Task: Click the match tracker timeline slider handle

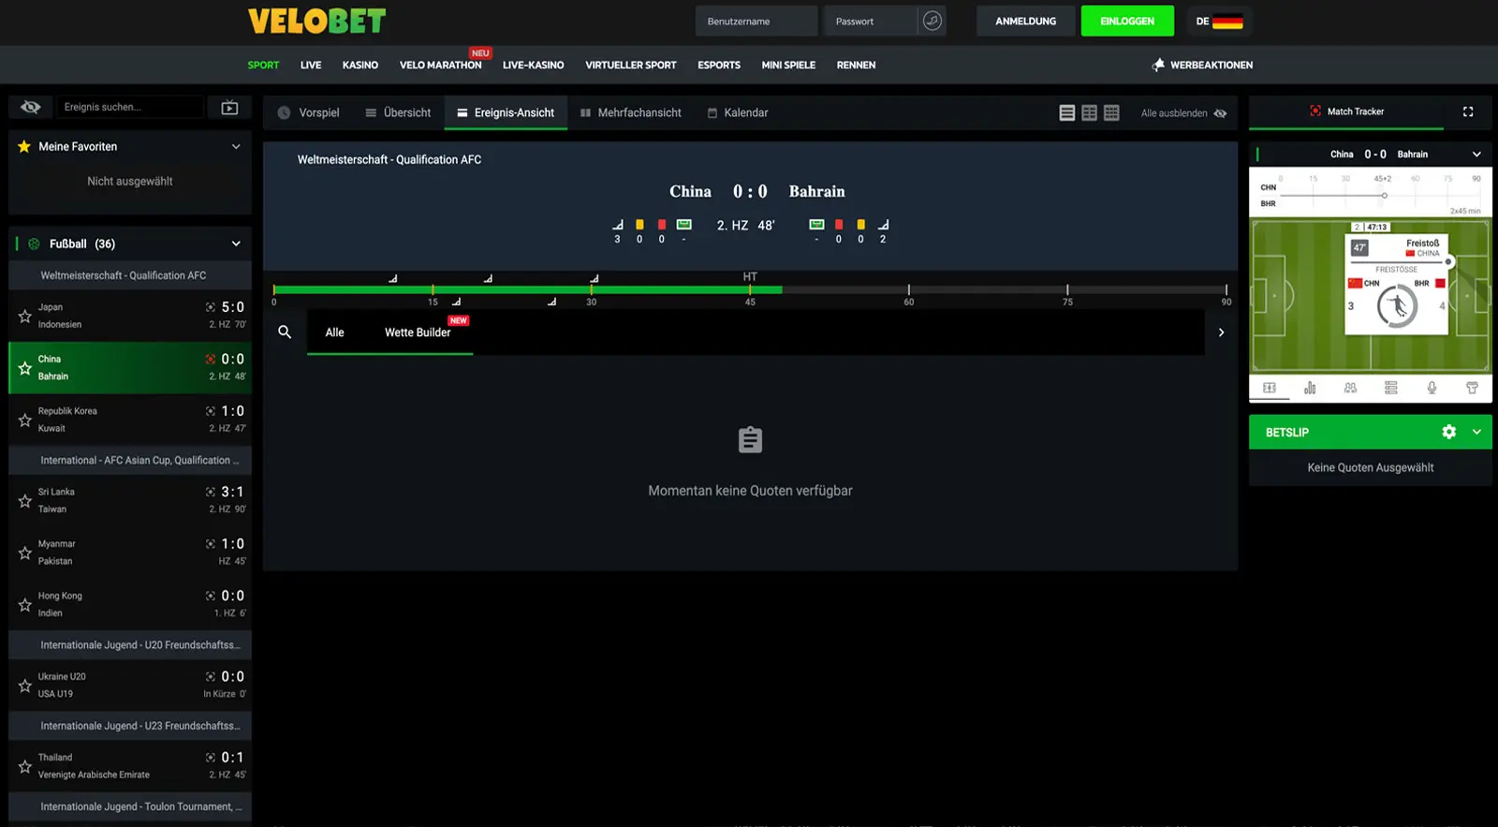Action: [1384, 195]
